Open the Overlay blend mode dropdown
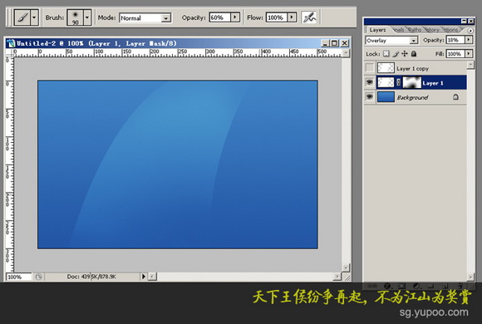The image size is (482, 324). pyautogui.click(x=391, y=40)
